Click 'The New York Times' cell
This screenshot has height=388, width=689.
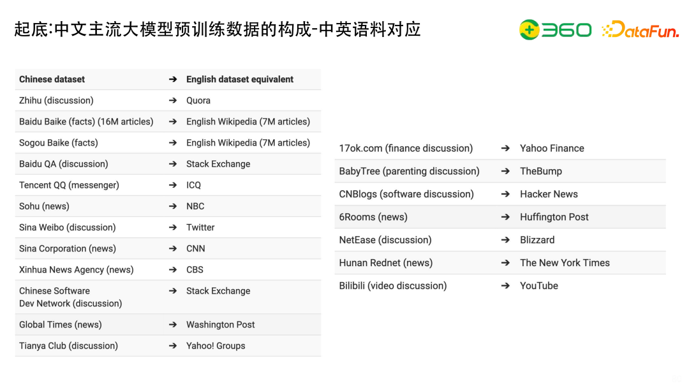(x=565, y=263)
